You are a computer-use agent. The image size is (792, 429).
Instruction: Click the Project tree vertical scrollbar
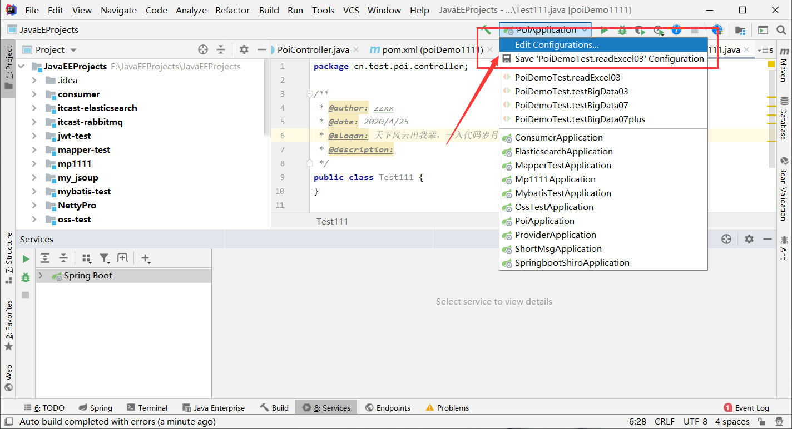pos(268,98)
